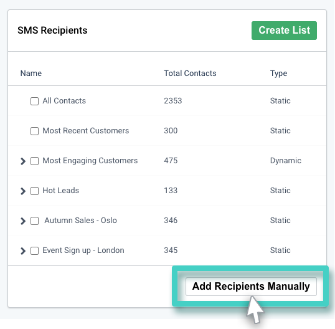Click the 2353 contacts value
335x329 pixels.
pos(173,101)
